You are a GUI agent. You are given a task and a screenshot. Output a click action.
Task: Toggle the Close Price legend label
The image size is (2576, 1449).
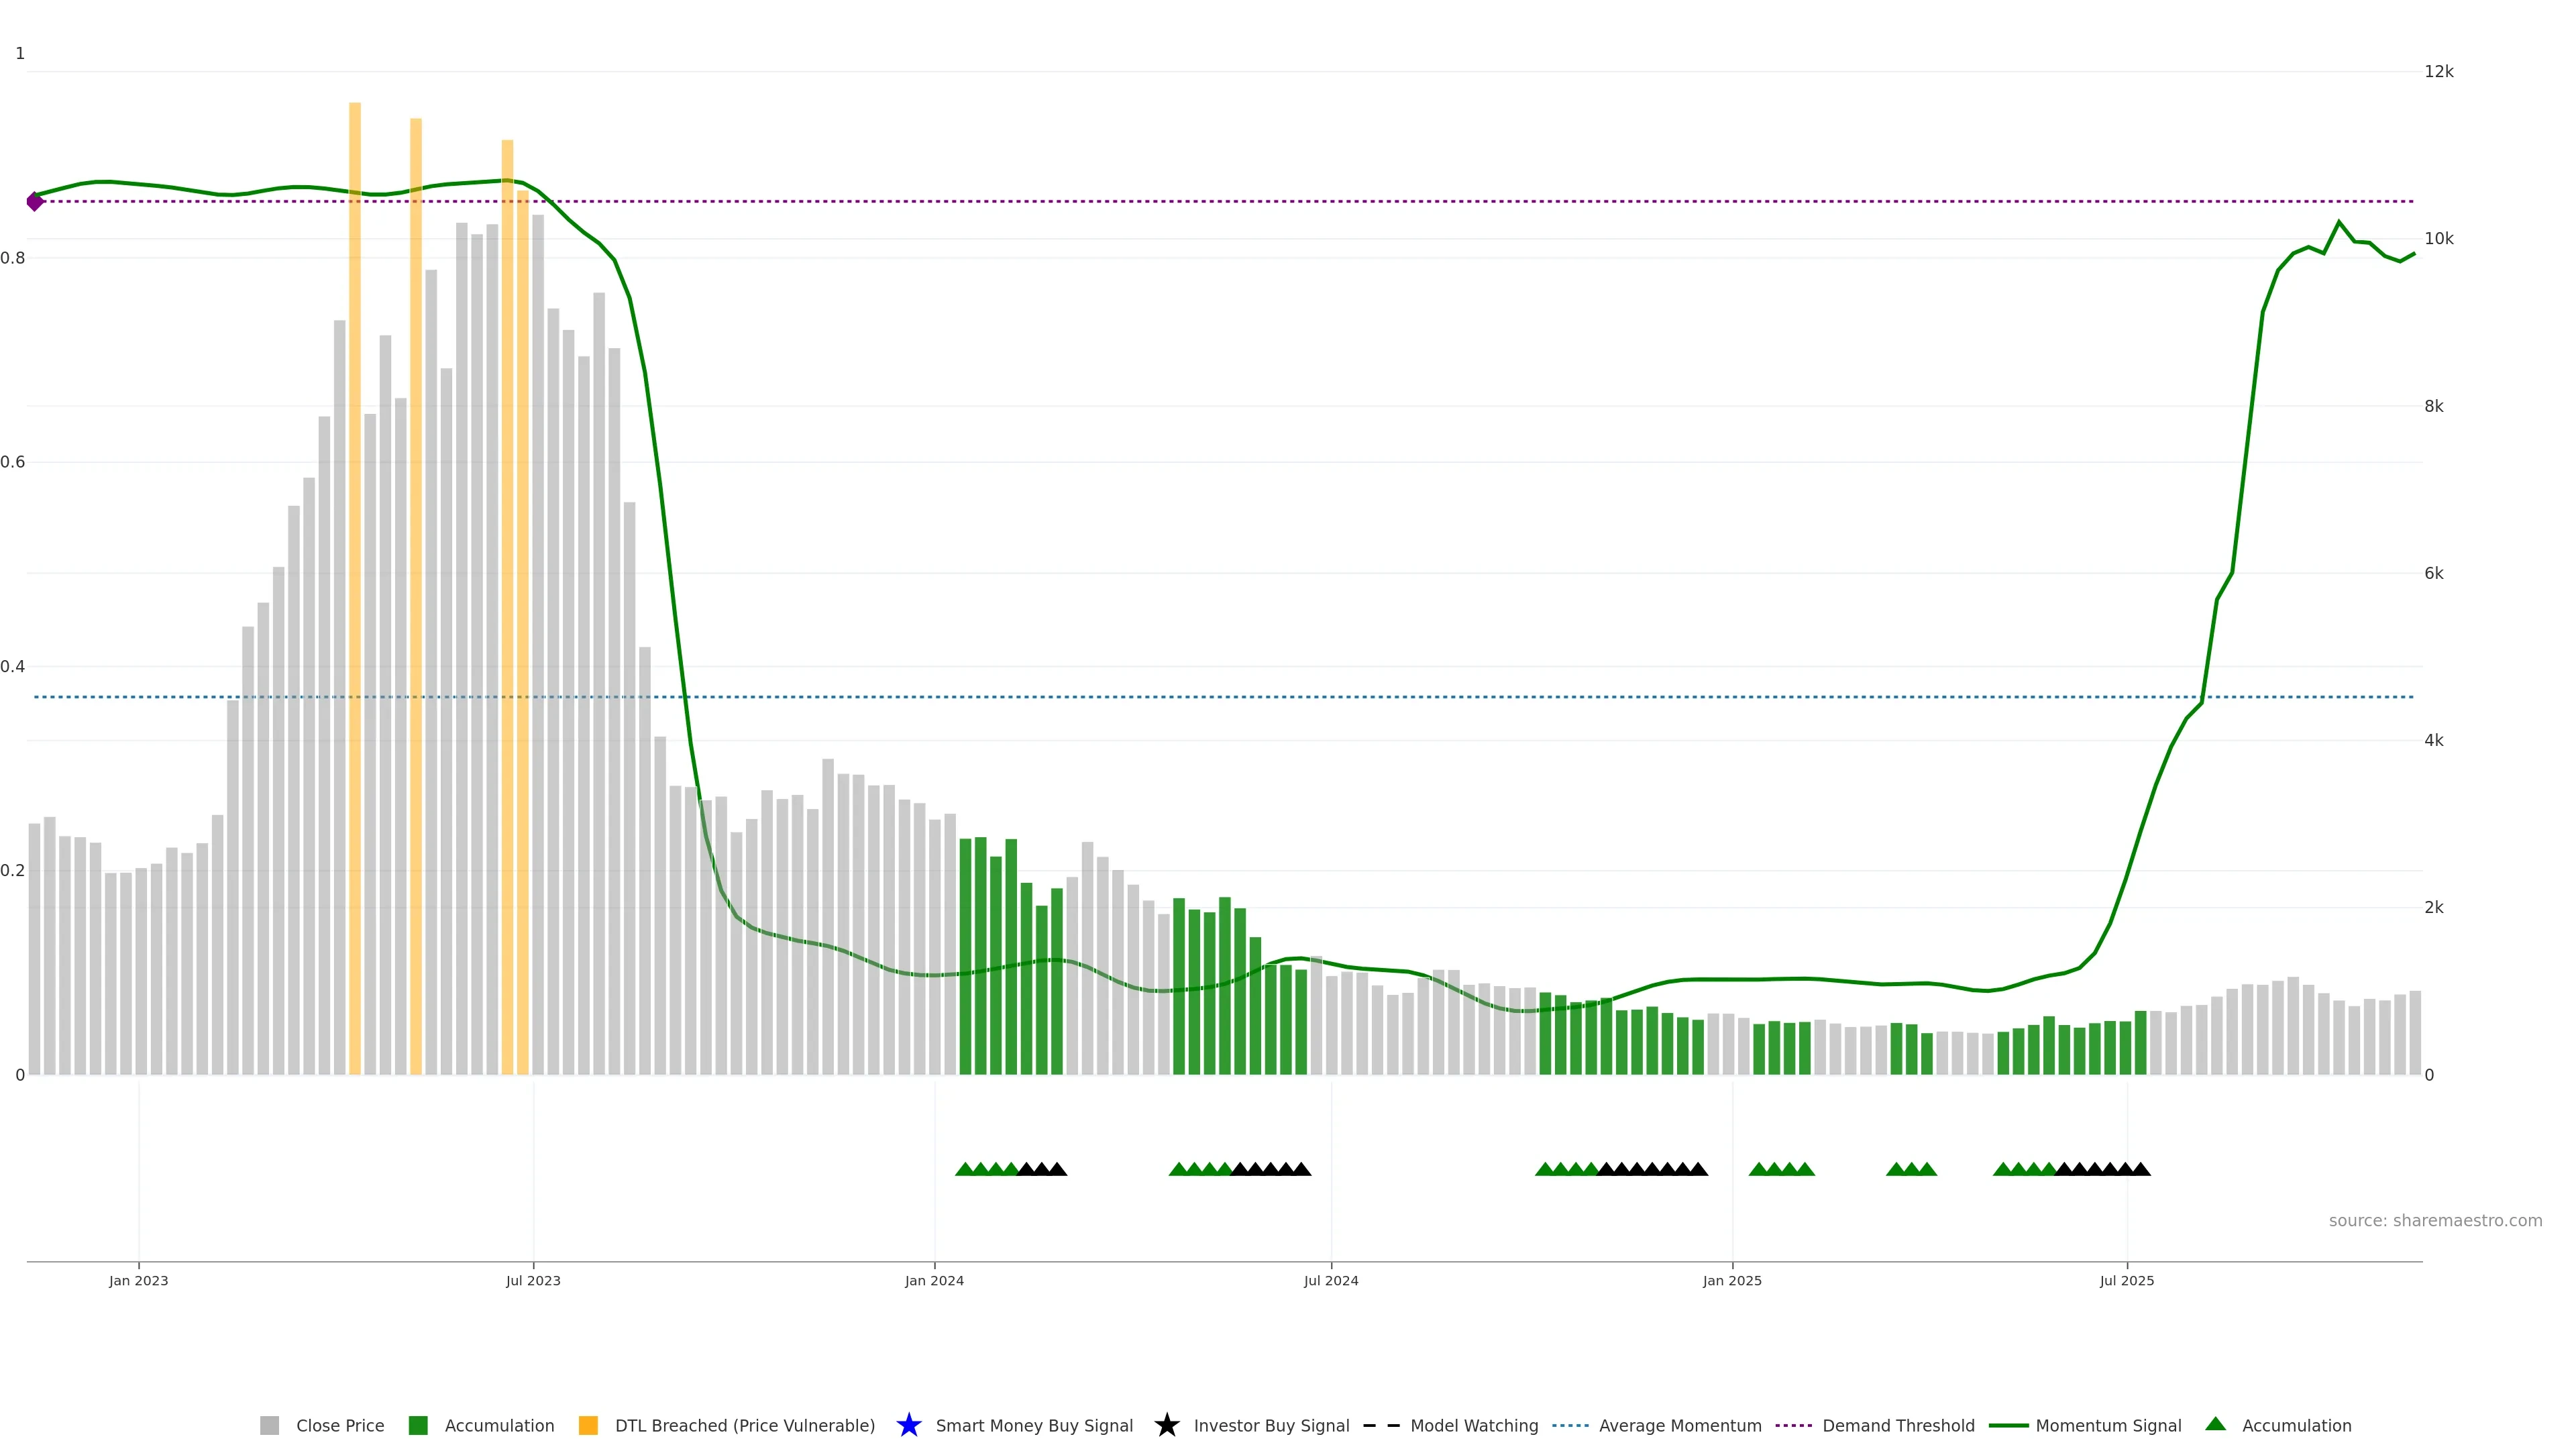click(340, 1425)
